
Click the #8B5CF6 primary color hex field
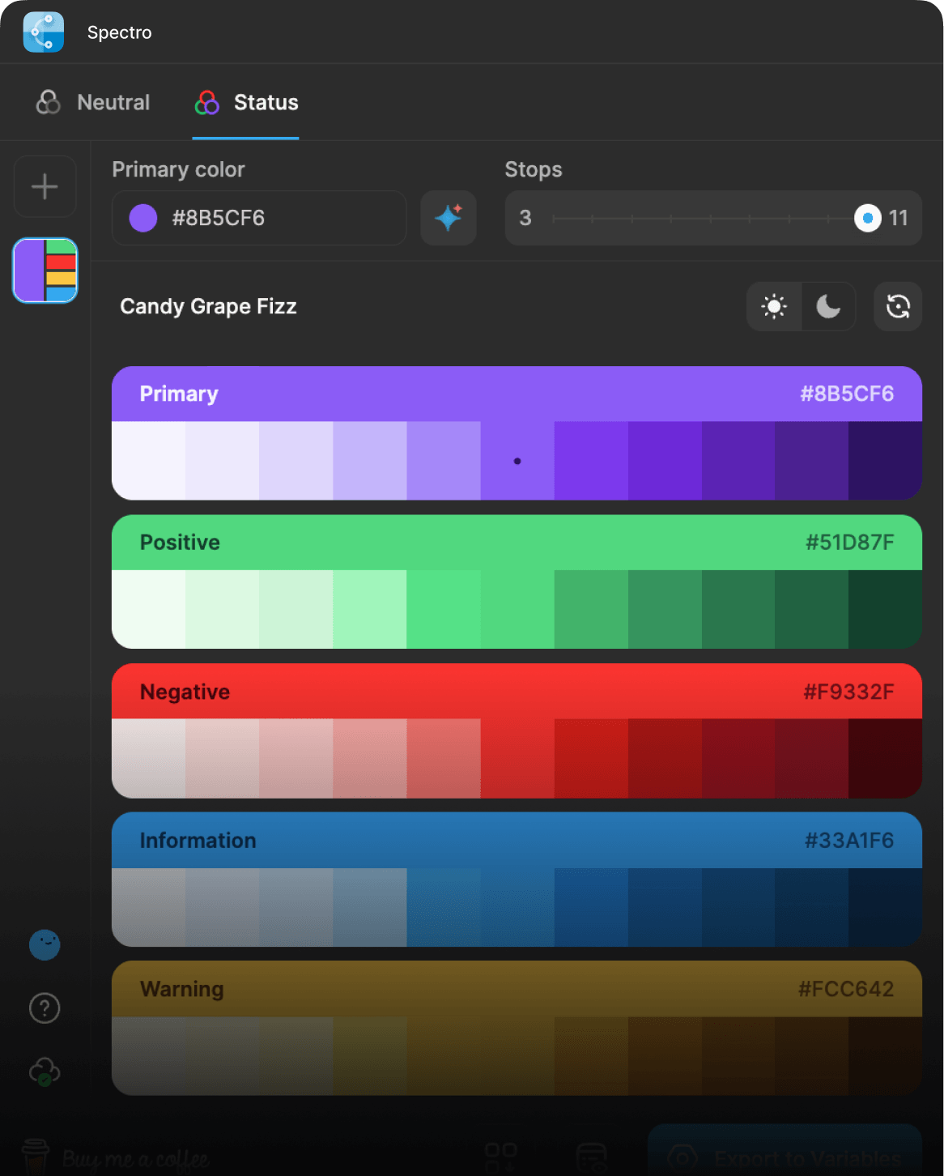[x=259, y=218]
